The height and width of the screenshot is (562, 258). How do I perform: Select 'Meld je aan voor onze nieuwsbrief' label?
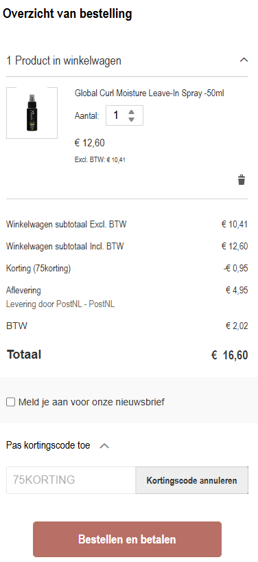click(x=91, y=402)
